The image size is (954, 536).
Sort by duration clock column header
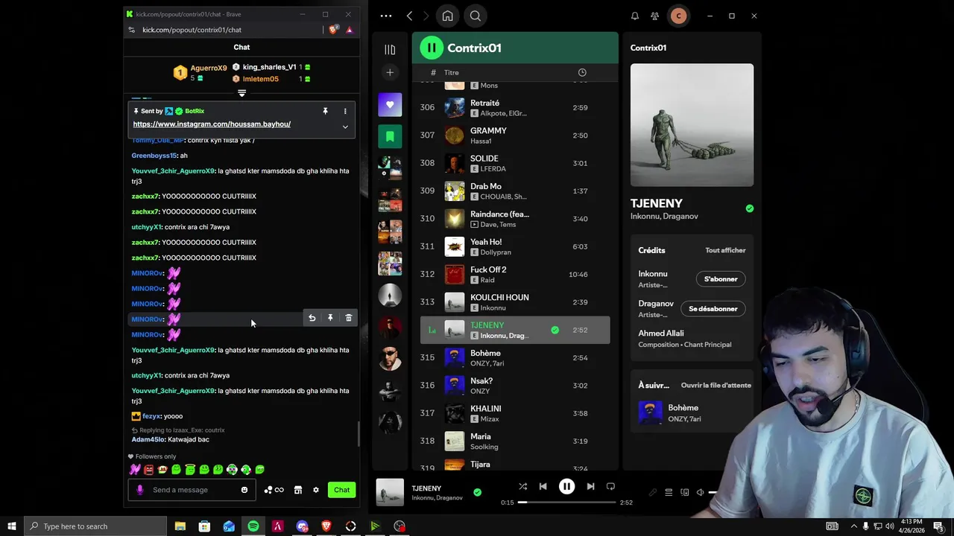(582, 72)
